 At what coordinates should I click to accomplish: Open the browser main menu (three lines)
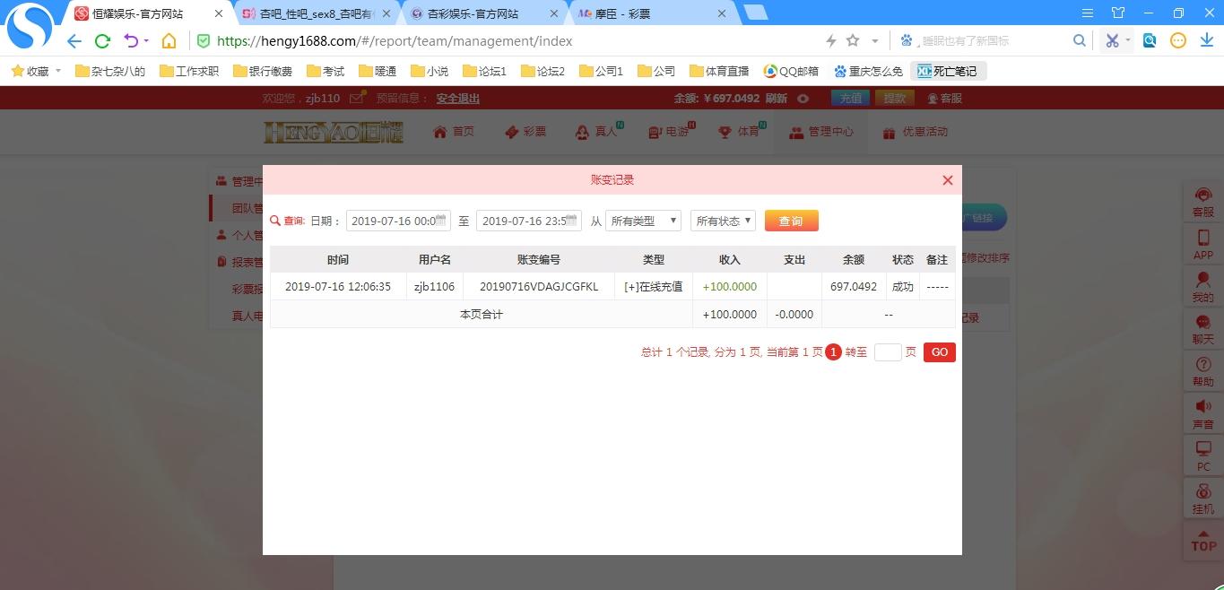coord(1088,13)
